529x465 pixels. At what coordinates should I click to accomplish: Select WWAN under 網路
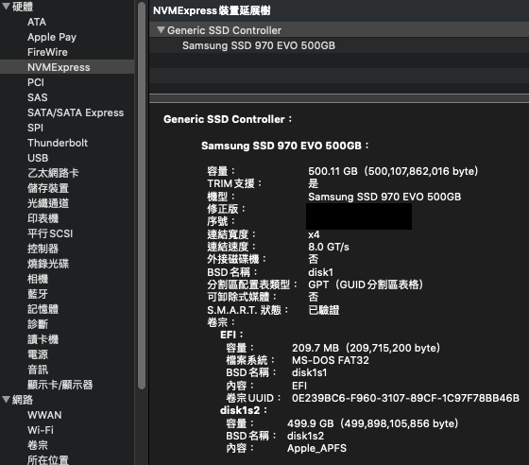point(44,415)
